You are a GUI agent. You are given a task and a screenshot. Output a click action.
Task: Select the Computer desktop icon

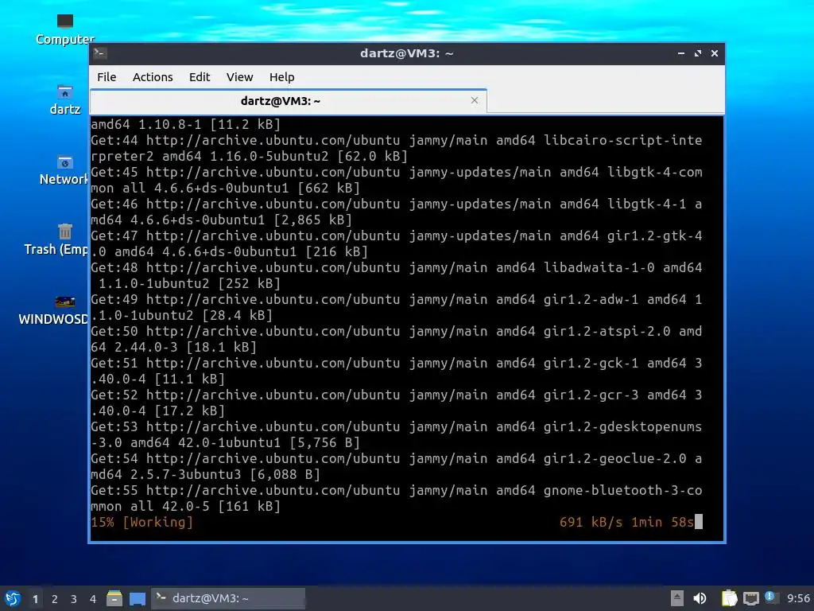click(x=65, y=29)
